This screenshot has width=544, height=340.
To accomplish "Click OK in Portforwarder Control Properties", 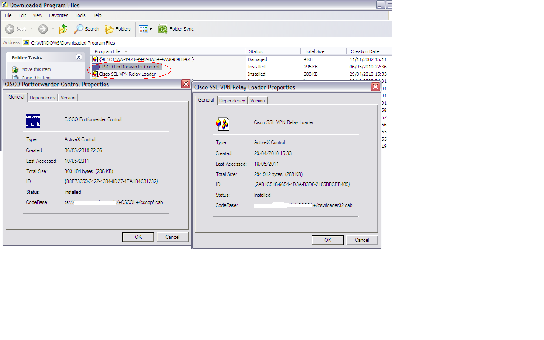I will point(138,237).
